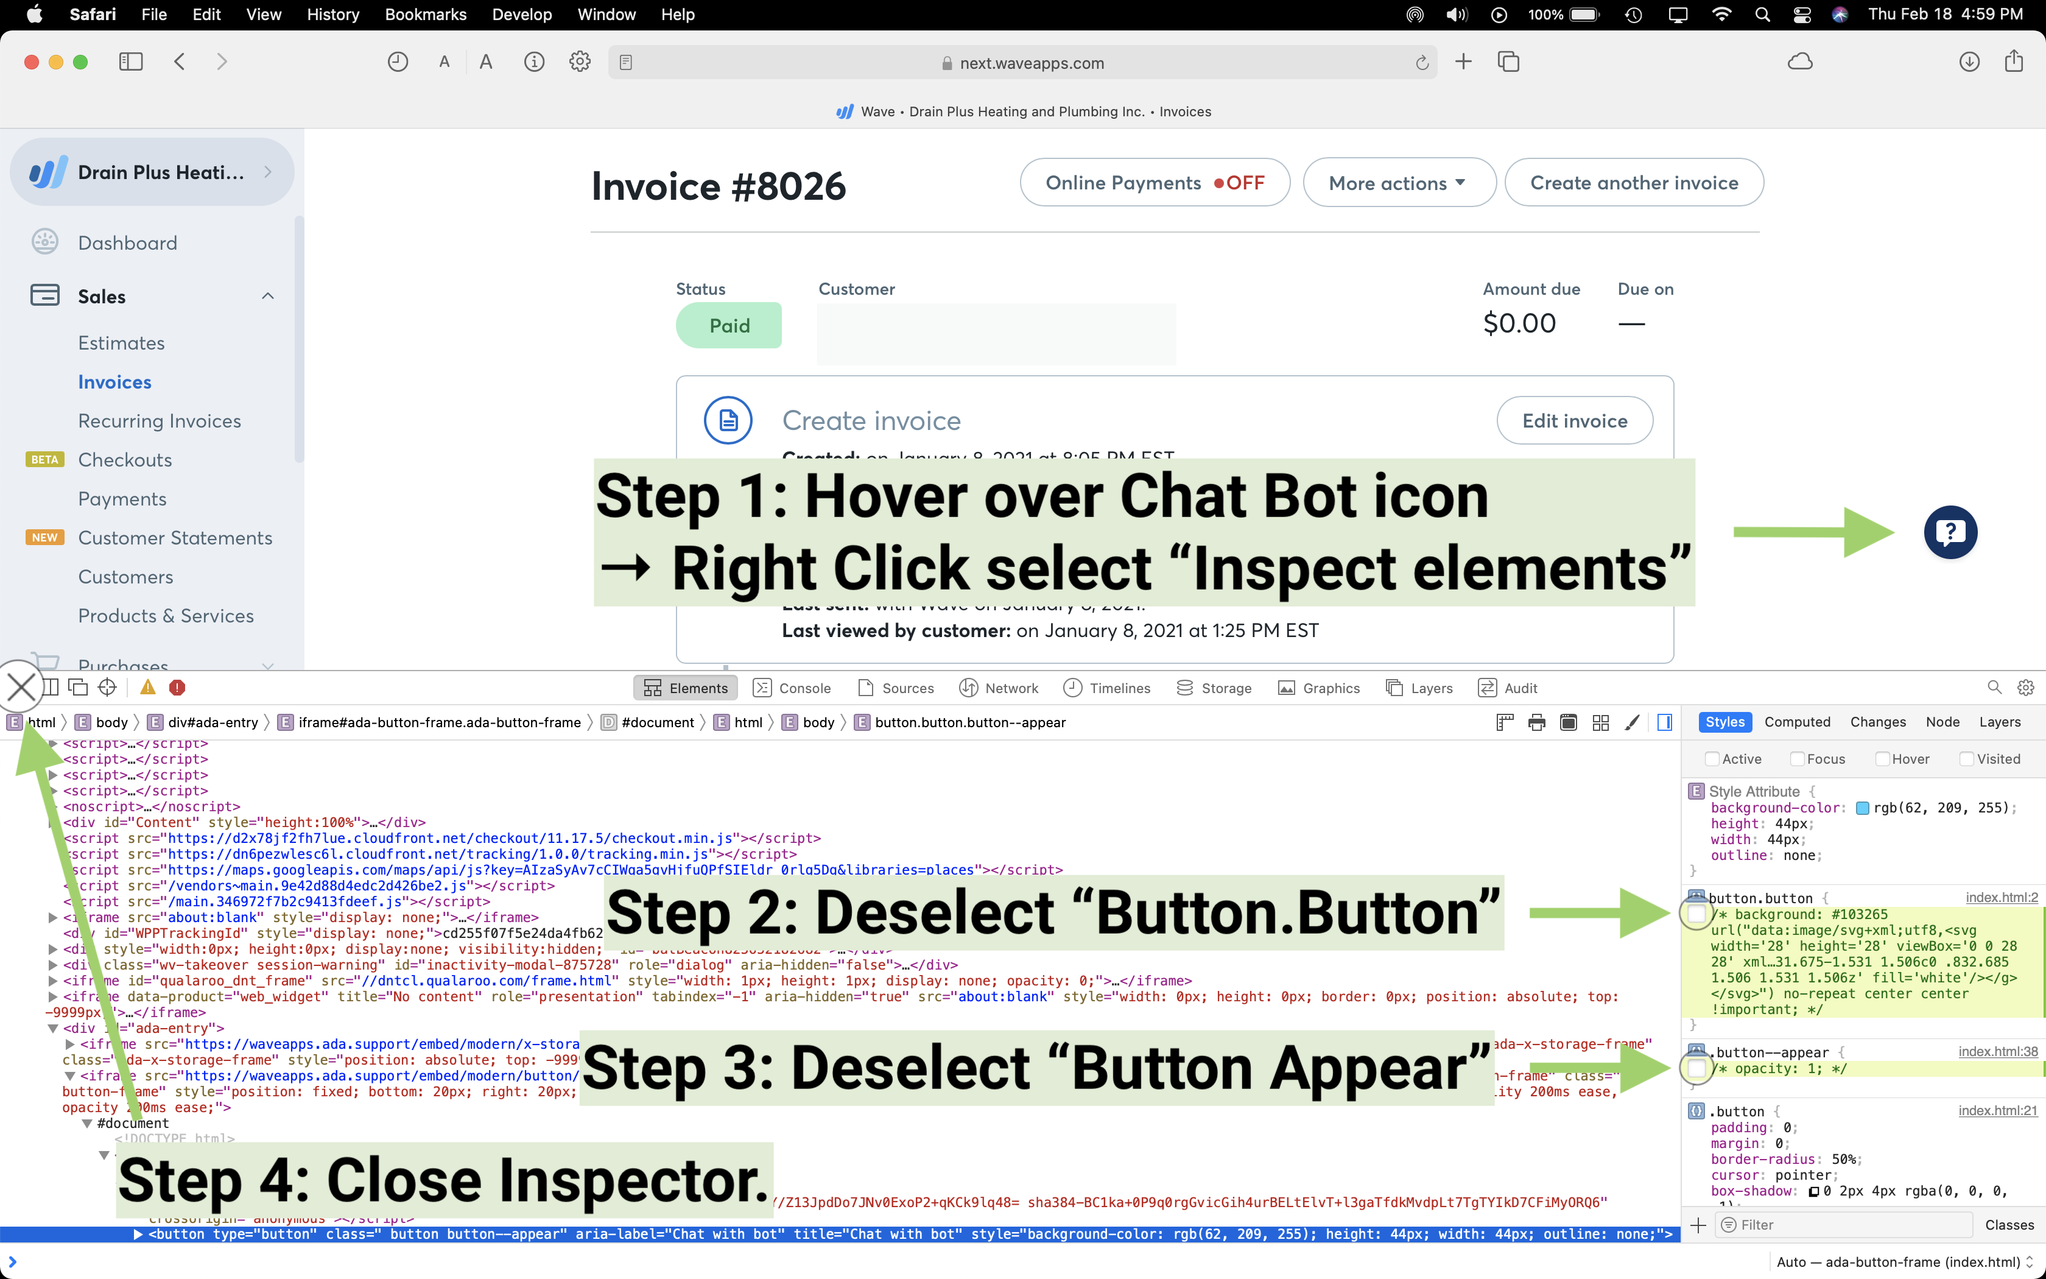Open the Bookmarks menu
Screen dimensions: 2046x1279
(x=425, y=15)
